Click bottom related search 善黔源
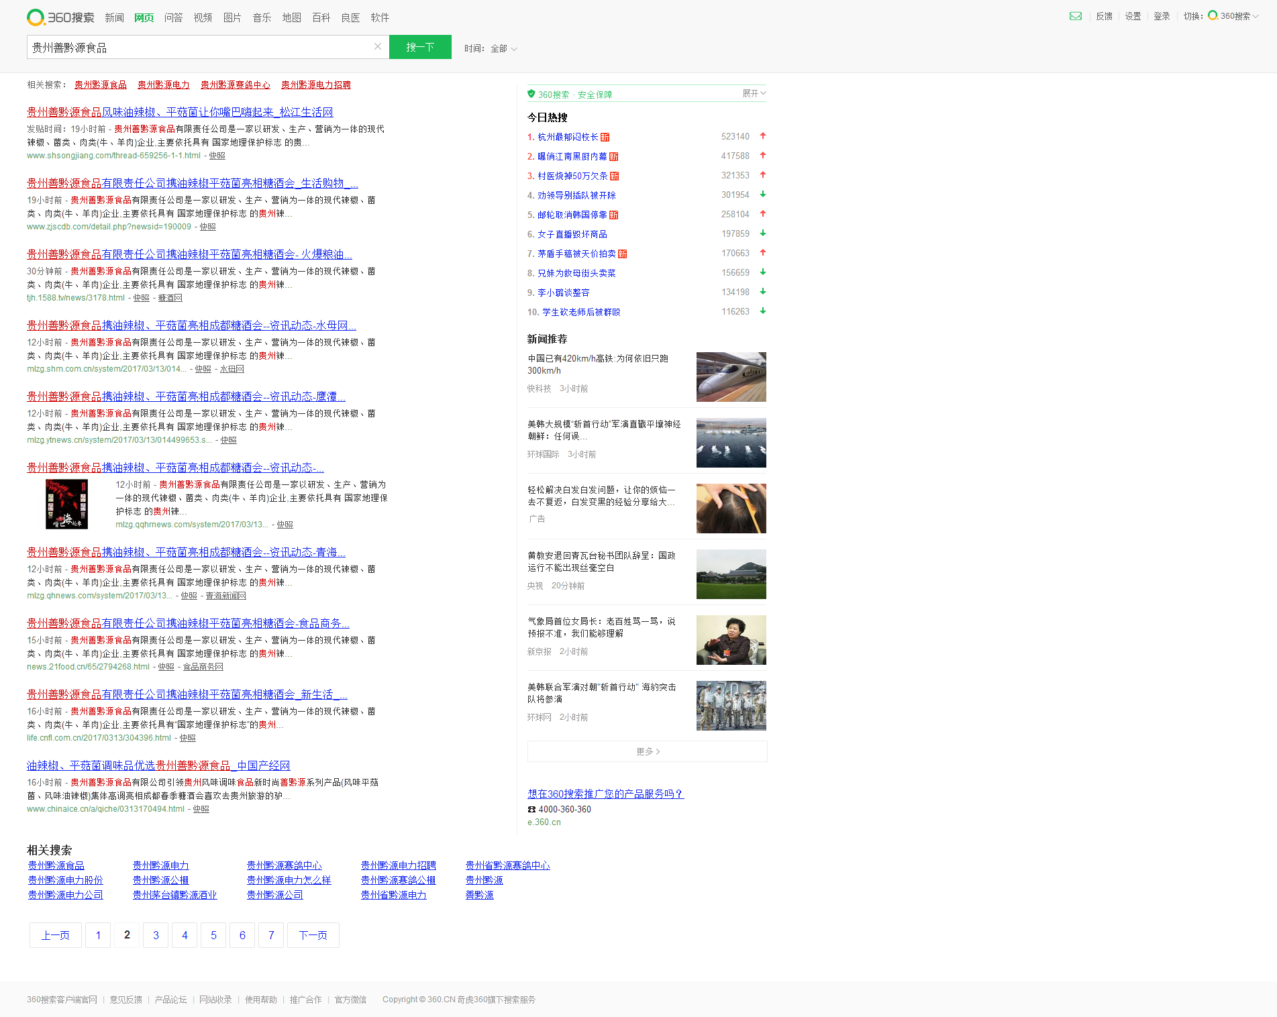This screenshot has height=1017, width=1277. 480,895
